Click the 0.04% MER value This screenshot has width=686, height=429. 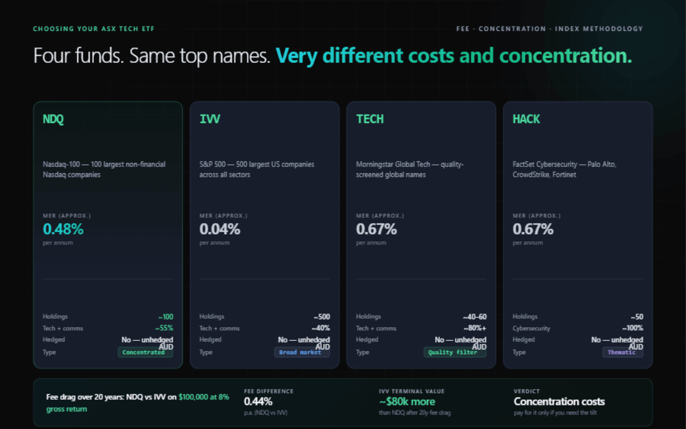tap(220, 229)
